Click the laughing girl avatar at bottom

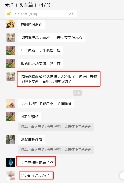pyautogui.click(x=11, y=175)
